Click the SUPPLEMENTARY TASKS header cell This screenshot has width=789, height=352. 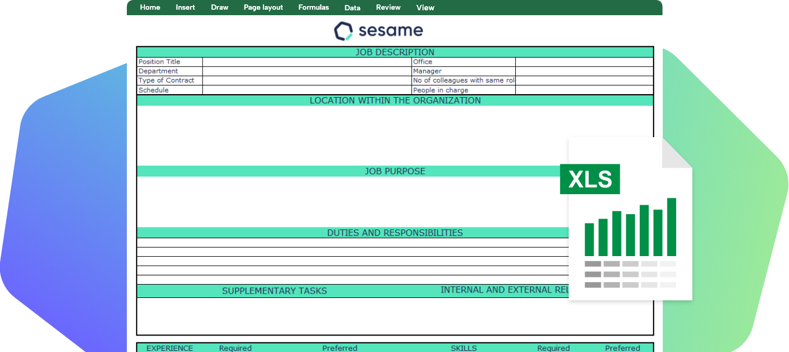(x=275, y=291)
